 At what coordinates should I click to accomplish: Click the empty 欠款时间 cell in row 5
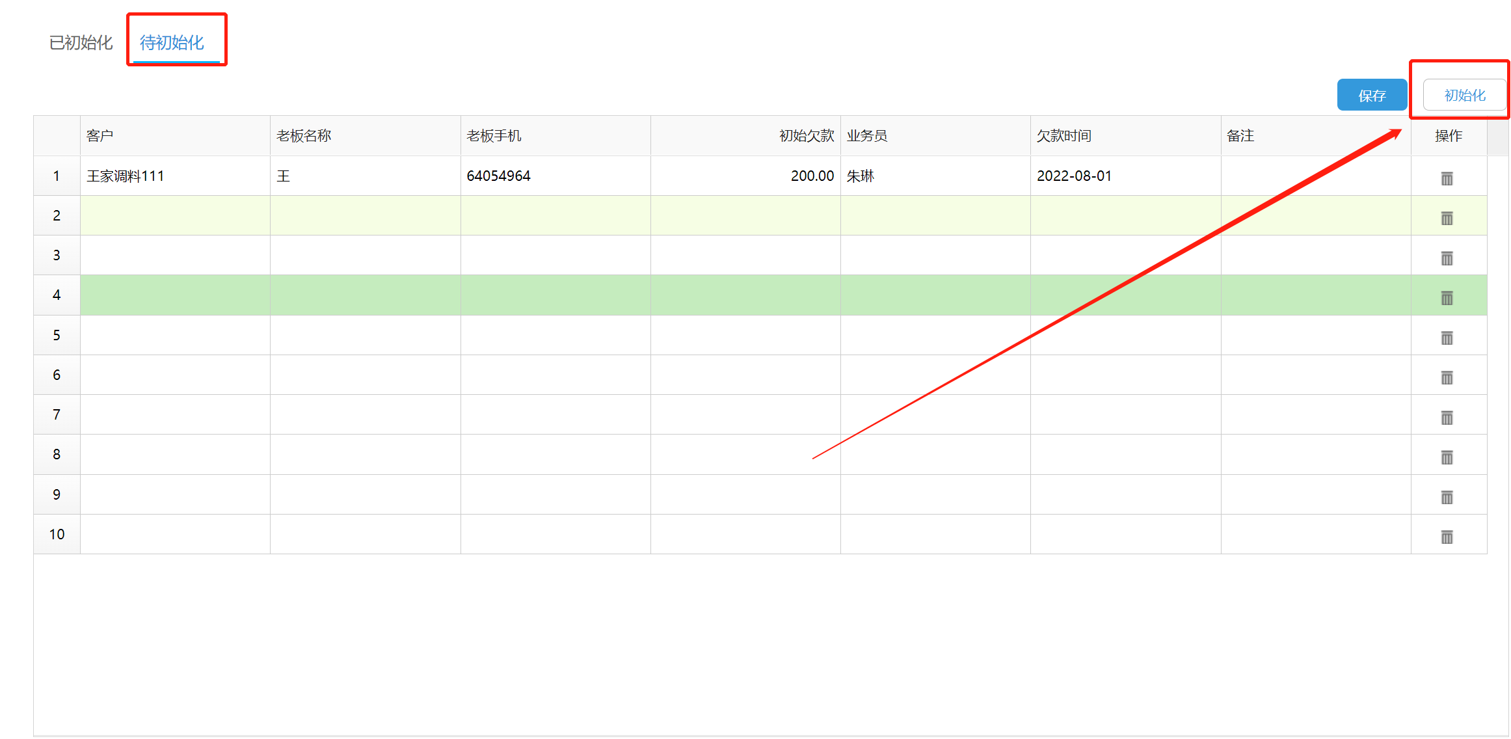1126,335
